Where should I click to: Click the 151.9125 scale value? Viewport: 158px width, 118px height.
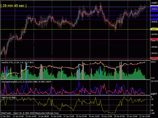(x=154, y=81)
